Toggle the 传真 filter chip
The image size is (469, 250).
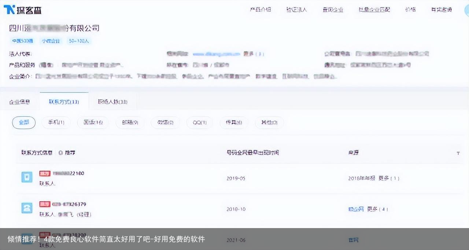click(x=234, y=123)
